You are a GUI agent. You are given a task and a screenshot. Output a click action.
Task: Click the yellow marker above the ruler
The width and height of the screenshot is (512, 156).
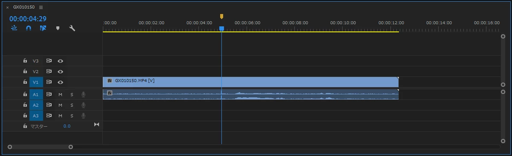pyautogui.click(x=221, y=17)
